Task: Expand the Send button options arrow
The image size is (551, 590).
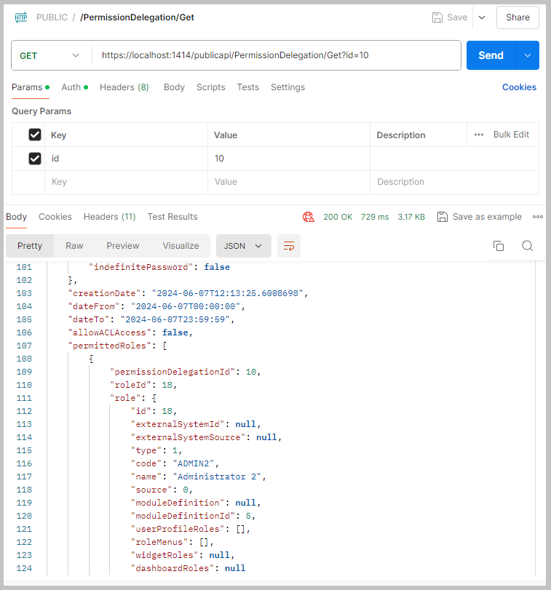Action: coord(528,55)
